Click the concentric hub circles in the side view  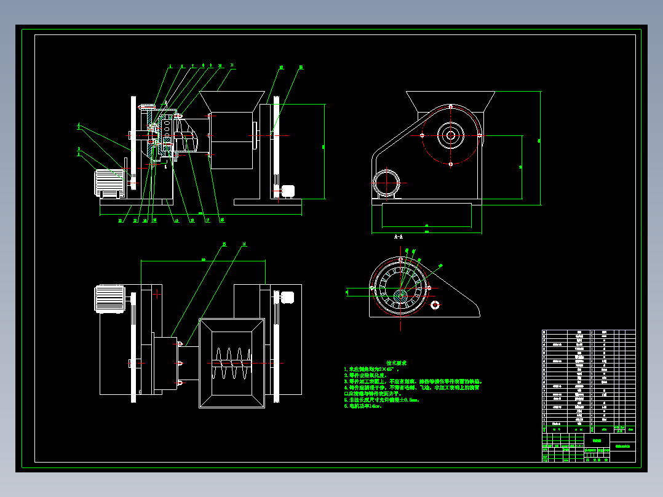pos(451,135)
